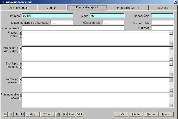Image resolution: width=178 pixels, height=119 pixels.
Task: Click the Odch toolbar button
Action: coord(80,114)
